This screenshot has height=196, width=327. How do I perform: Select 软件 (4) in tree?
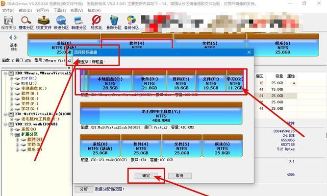click(35, 139)
